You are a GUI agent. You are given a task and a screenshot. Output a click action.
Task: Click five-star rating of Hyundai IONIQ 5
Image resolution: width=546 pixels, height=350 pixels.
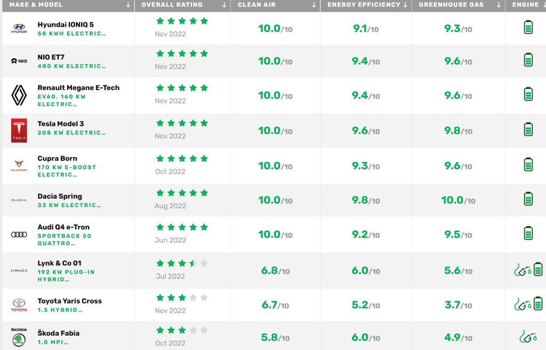coord(182,21)
